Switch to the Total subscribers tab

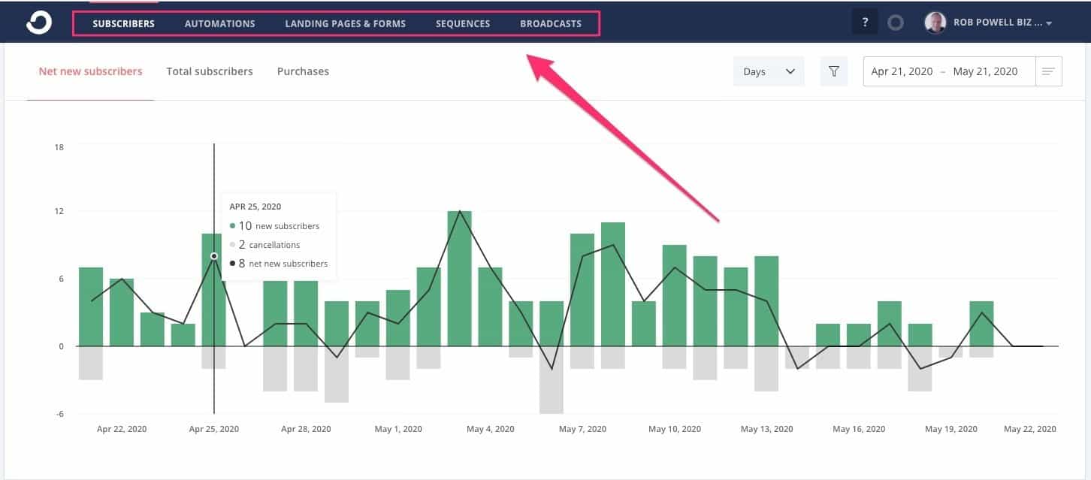pyautogui.click(x=209, y=71)
